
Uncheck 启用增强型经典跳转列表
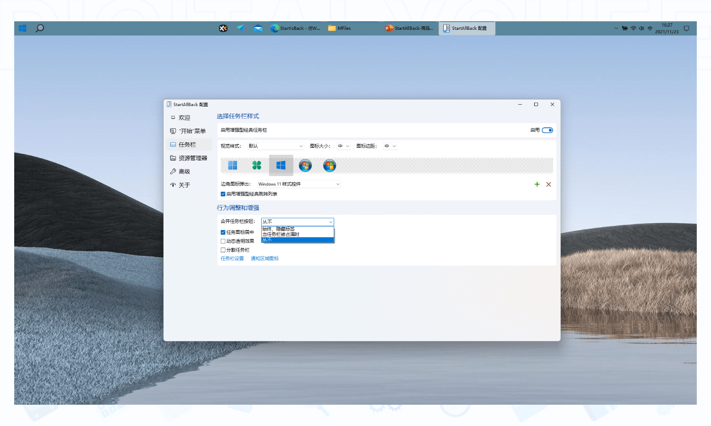pyautogui.click(x=223, y=194)
